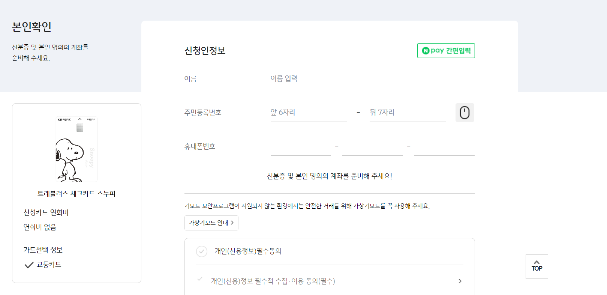Select the 앞 6자리 resident number field
Viewport: 607px width, 295px height.
[309, 113]
